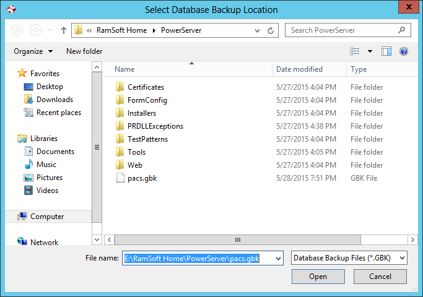
Task: Click the search magnifier icon
Action: [402, 30]
